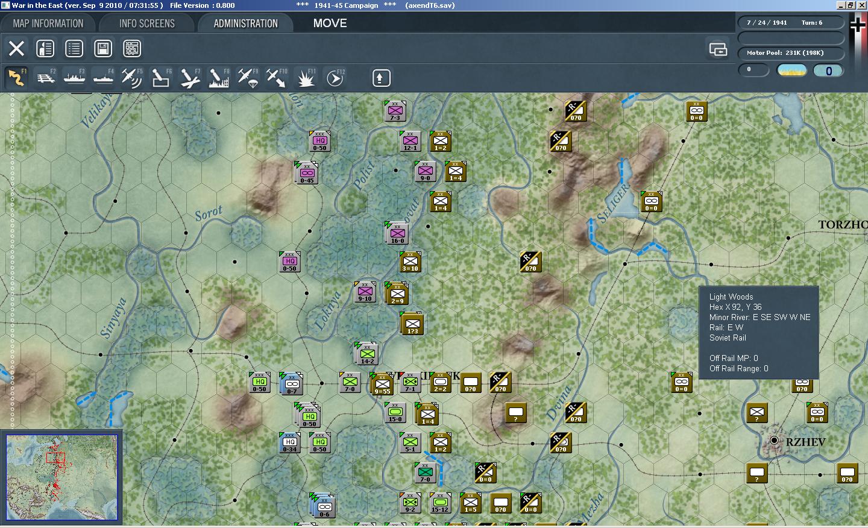This screenshot has height=528, width=868.
Task: Select the F2 rail mode track icon
Action: (45, 78)
